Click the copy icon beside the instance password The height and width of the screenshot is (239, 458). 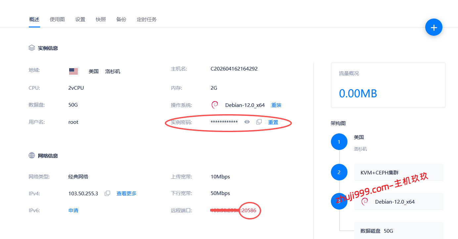[259, 122]
